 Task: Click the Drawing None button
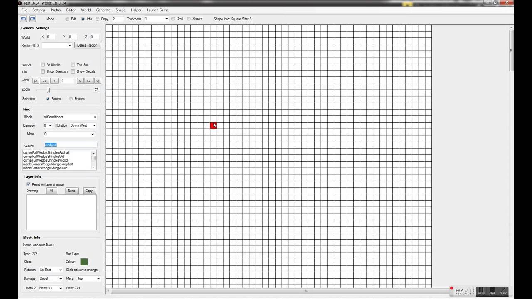click(72, 191)
